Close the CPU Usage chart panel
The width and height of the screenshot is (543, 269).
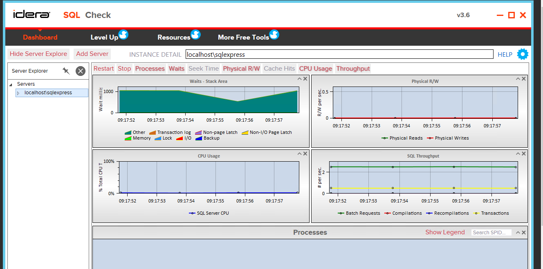(x=305, y=153)
